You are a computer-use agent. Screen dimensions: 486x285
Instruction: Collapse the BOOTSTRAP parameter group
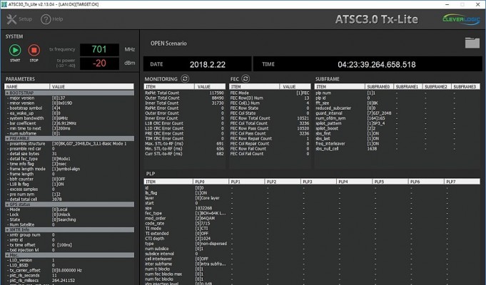(x=69, y=93)
